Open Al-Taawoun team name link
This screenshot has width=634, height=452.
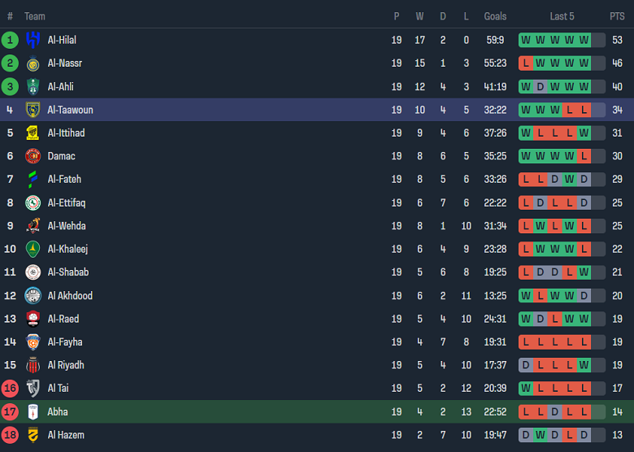pyautogui.click(x=70, y=110)
